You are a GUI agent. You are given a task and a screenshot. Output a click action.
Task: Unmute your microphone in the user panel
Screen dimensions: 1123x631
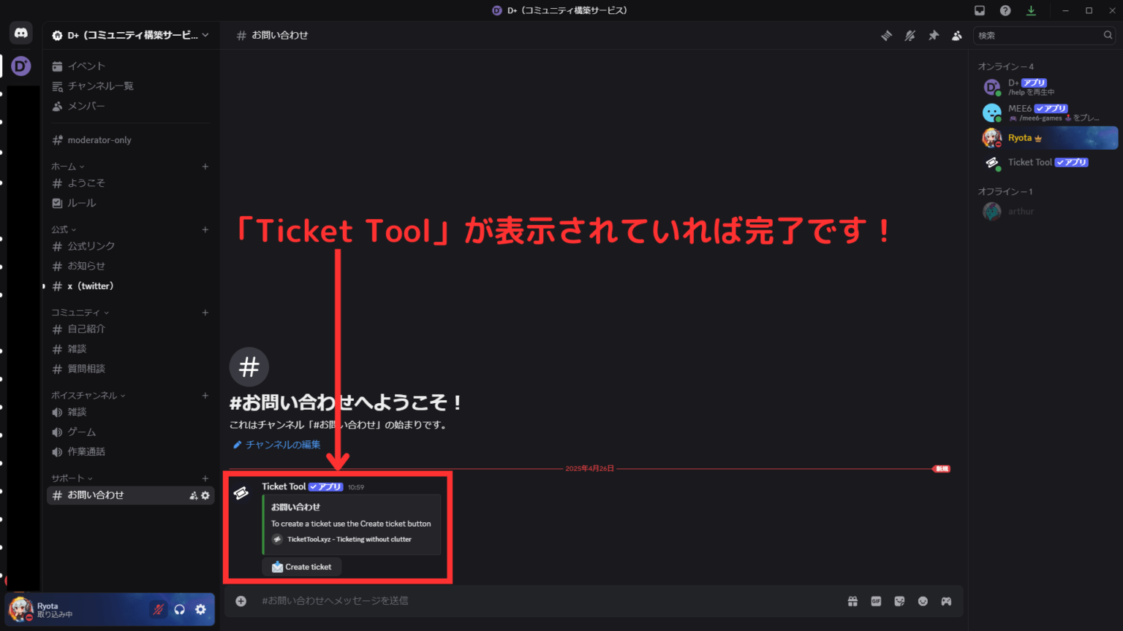[158, 609]
